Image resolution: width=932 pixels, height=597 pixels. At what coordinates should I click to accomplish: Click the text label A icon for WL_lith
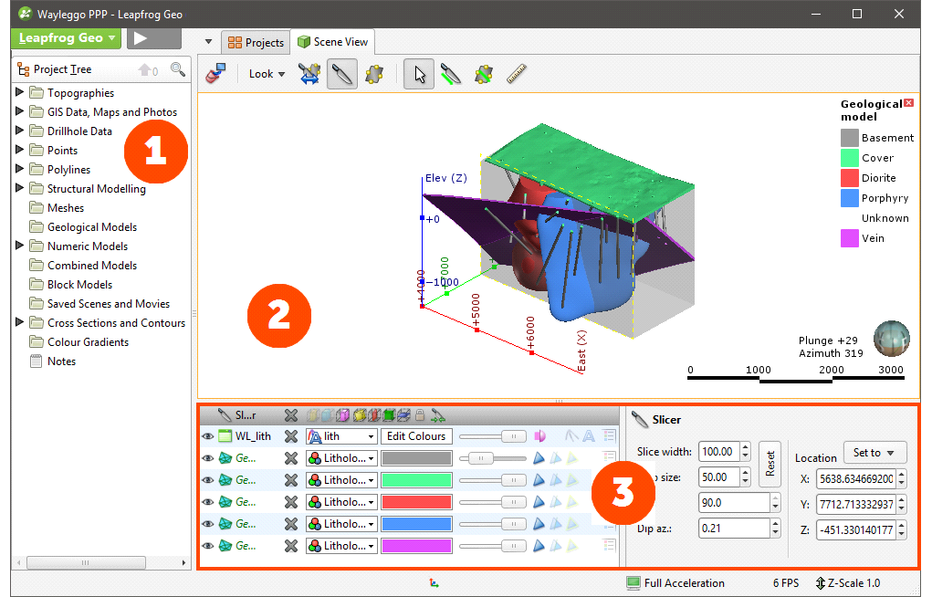click(589, 436)
